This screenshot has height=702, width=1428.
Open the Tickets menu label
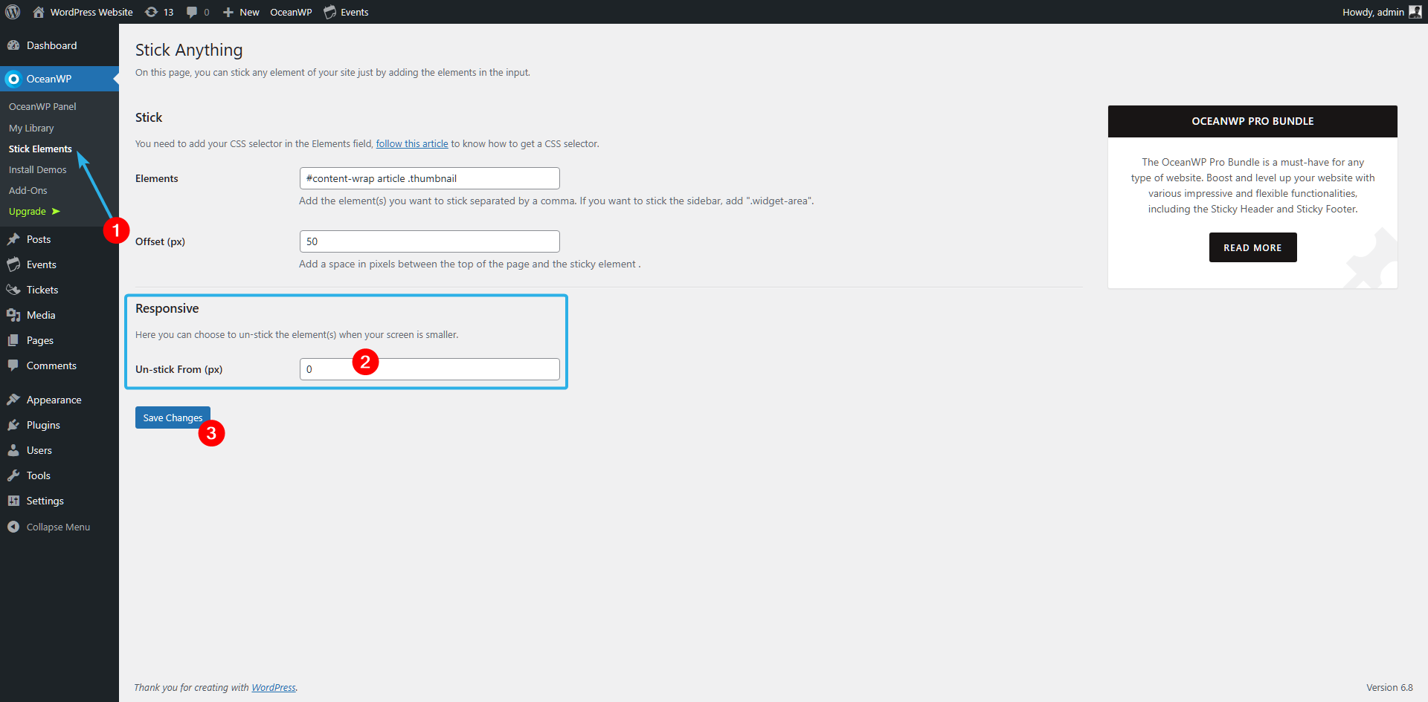click(42, 290)
